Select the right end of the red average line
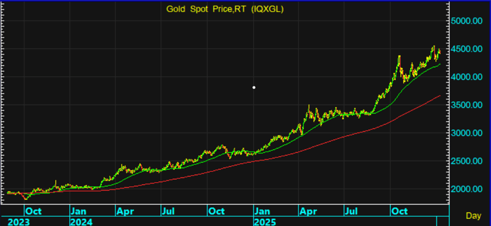The image size is (491, 226). coord(440,96)
